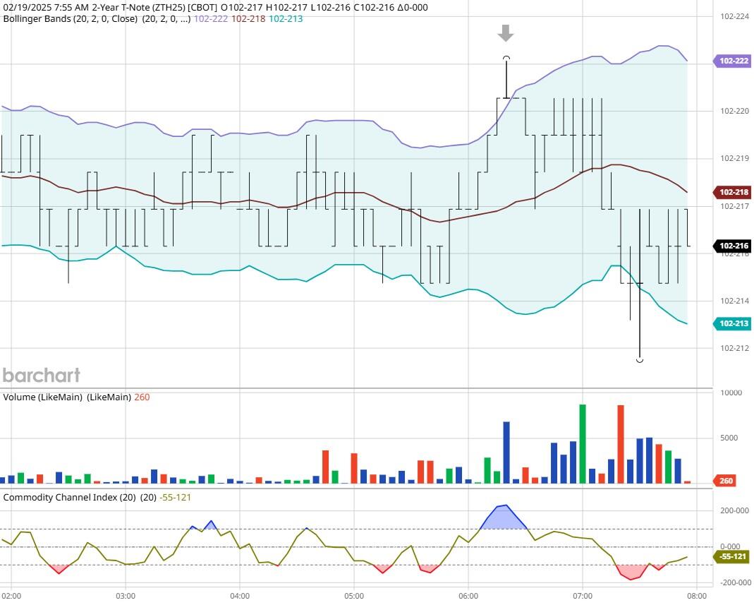Click the Commodity Channel Index (20) label
Screen dimensions: 754x605
66,498
